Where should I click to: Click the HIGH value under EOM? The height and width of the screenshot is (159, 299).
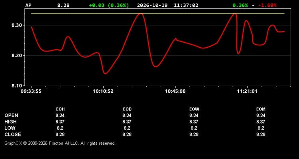pos(261,122)
